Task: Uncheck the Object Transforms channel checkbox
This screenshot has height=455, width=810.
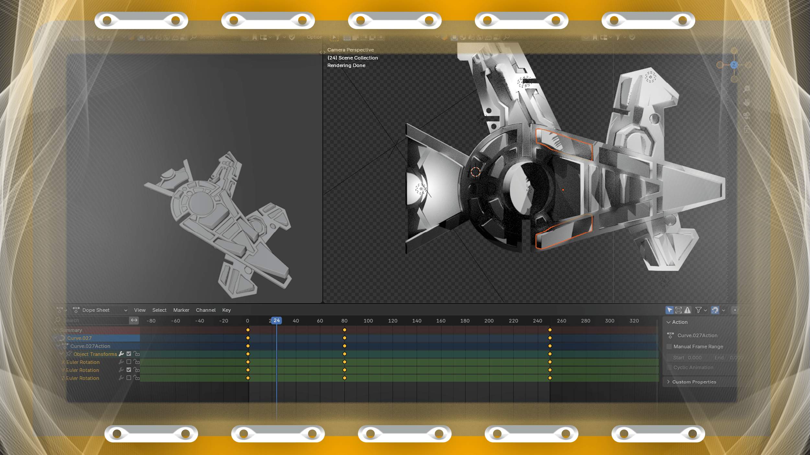Action: (x=129, y=354)
